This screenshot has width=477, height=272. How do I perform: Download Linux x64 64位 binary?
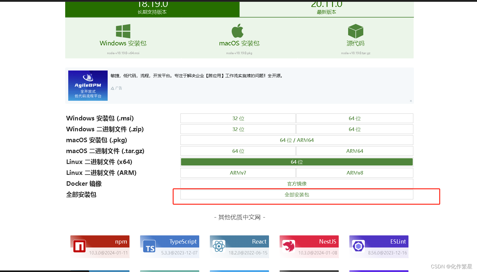(297, 162)
